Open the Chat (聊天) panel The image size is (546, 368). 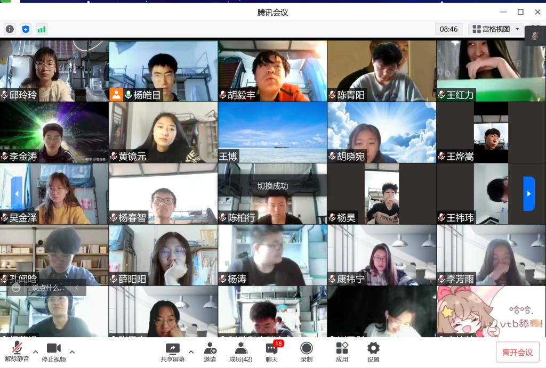pyautogui.click(x=272, y=352)
